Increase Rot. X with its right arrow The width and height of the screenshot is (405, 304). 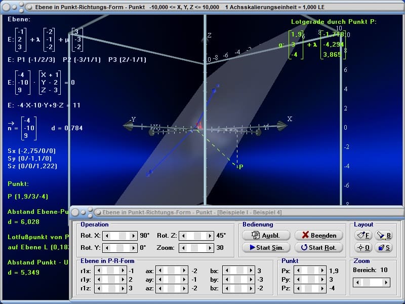coord(133,236)
